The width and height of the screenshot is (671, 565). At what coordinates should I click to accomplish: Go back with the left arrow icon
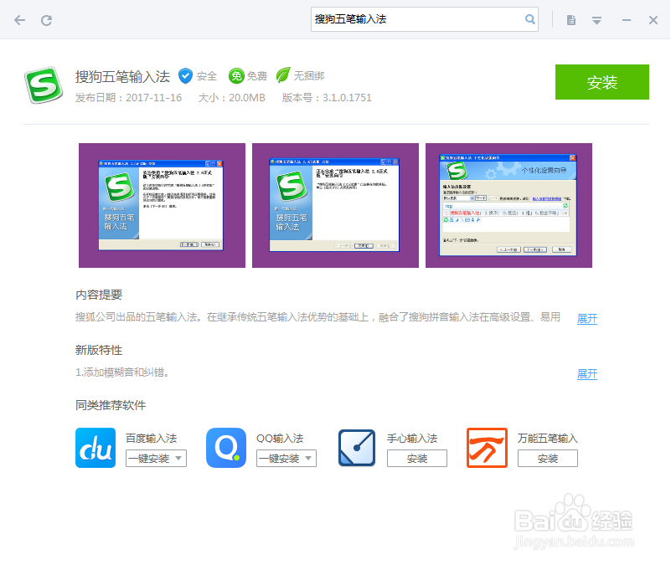coord(19,20)
